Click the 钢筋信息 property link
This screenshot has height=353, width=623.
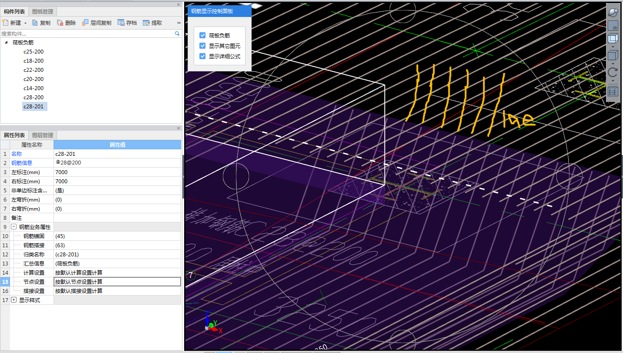click(x=22, y=163)
